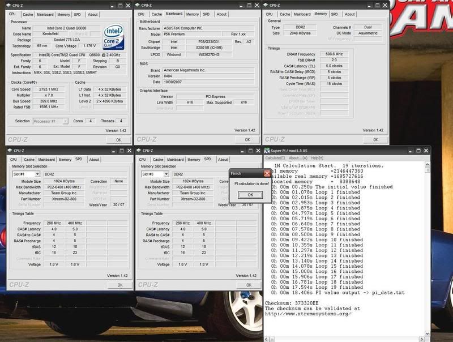Open the About...(A) menu in Super PI
This screenshot has width=453, height=342.
point(301,158)
